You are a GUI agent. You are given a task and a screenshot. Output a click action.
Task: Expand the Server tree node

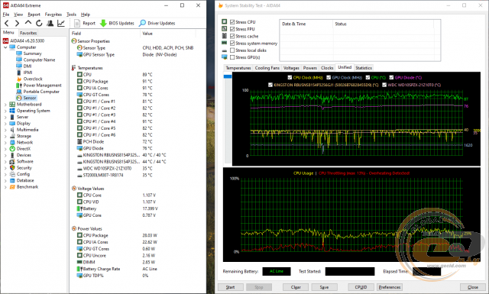(x=5, y=118)
